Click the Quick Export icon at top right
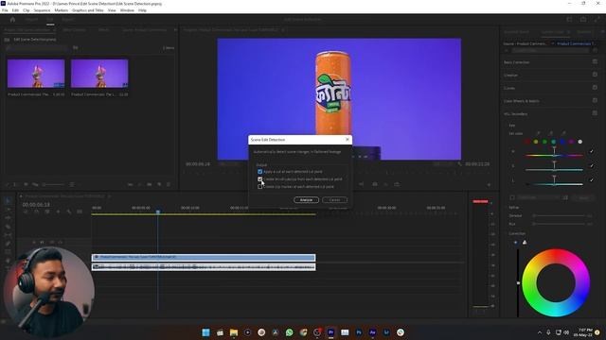This screenshot has width=606, height=340. tap(583, 19)
